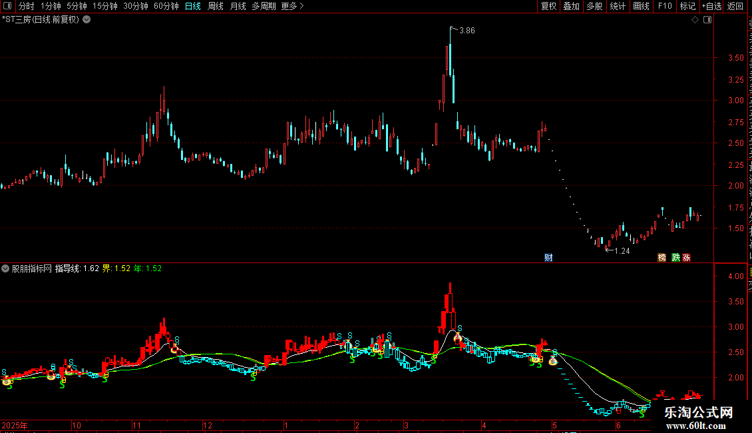Screen dimensions: 752x433
Task: Click month 5 on time axis
Action: tap(554, 425)
